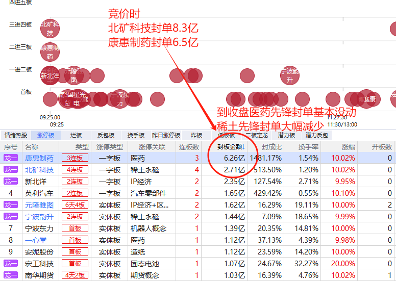Screen dimensions: 396x281
Task: Click the 4连板 badge for 北矿科技
Action: (75, 169)
